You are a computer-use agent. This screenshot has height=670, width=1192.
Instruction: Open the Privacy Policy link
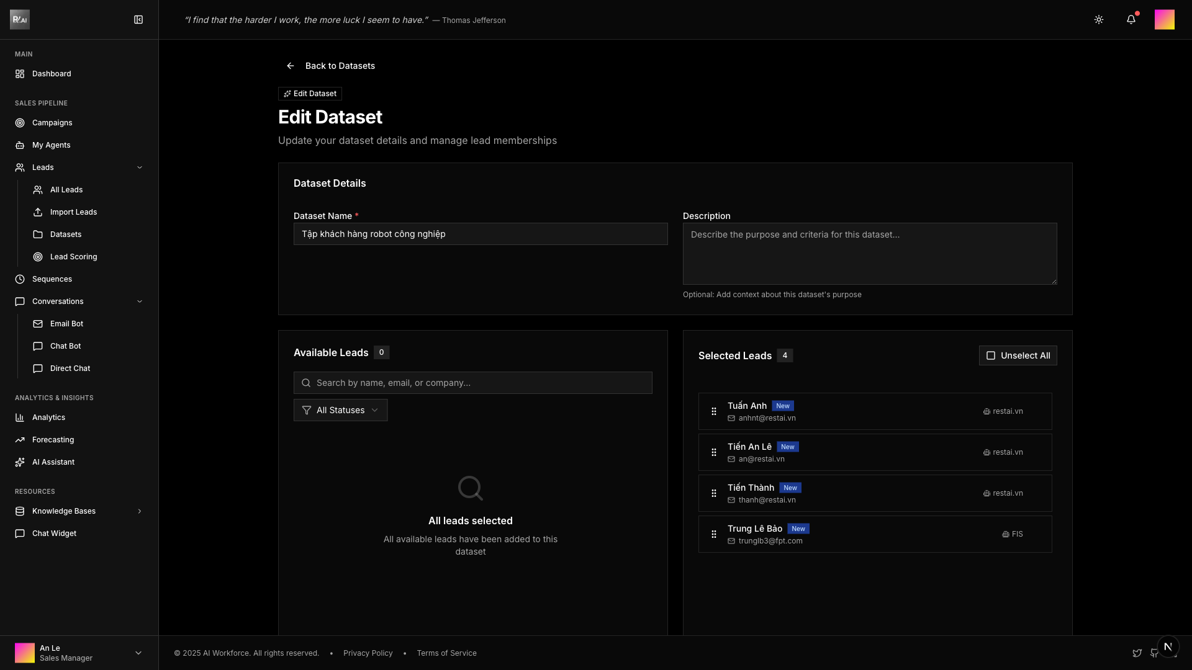click(368, 653)
